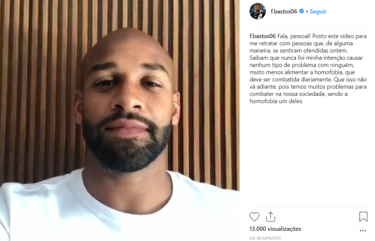This screenshot has height=241, width=375.
Task: Share the post using the share arrow icon
Action: pos(270,217)
